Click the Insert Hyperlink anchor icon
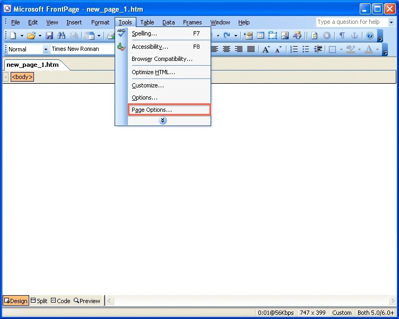399x319 pixels. 354,36
